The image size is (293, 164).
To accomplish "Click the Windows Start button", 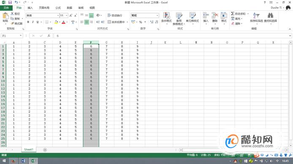I will click(x=4, y=161).
